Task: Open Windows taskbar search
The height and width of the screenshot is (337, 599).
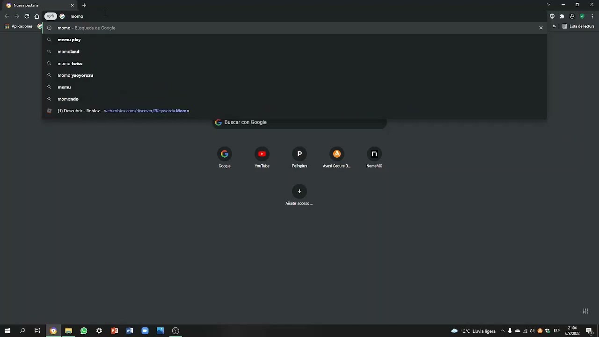Action: (x=22, y=331)
